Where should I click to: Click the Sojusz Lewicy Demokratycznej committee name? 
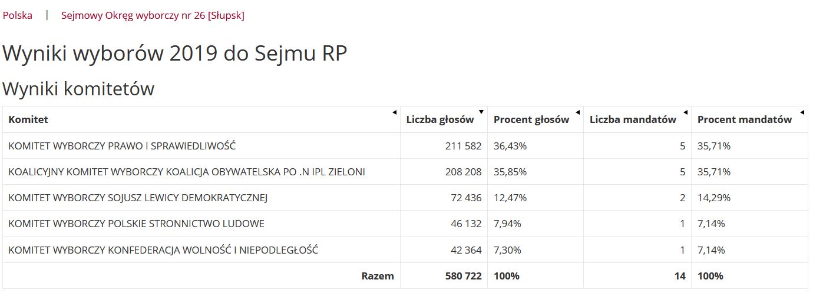click(x=138, y=198)
